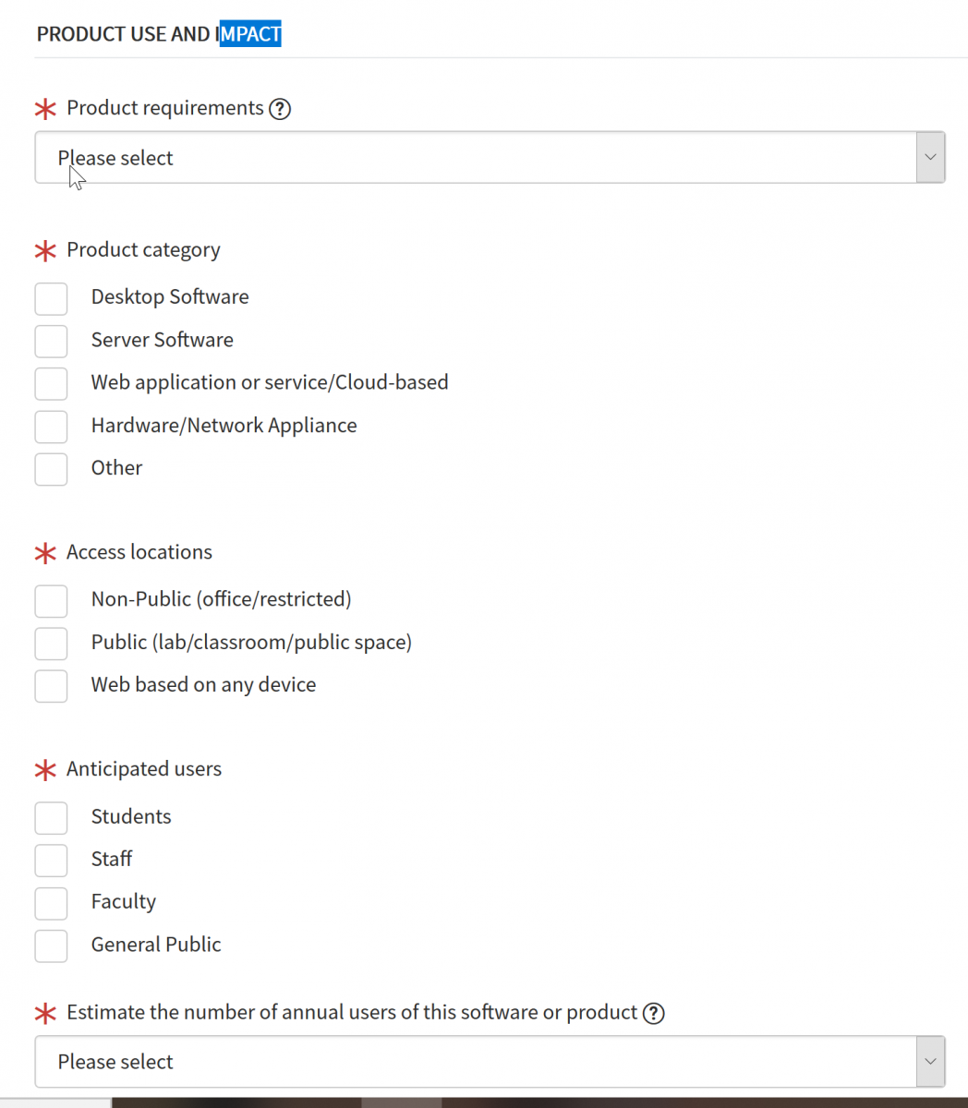The height and width of the screenshot is (1108, 968).
Task: Check the Desktop Software checkbox
Action: 52,298
